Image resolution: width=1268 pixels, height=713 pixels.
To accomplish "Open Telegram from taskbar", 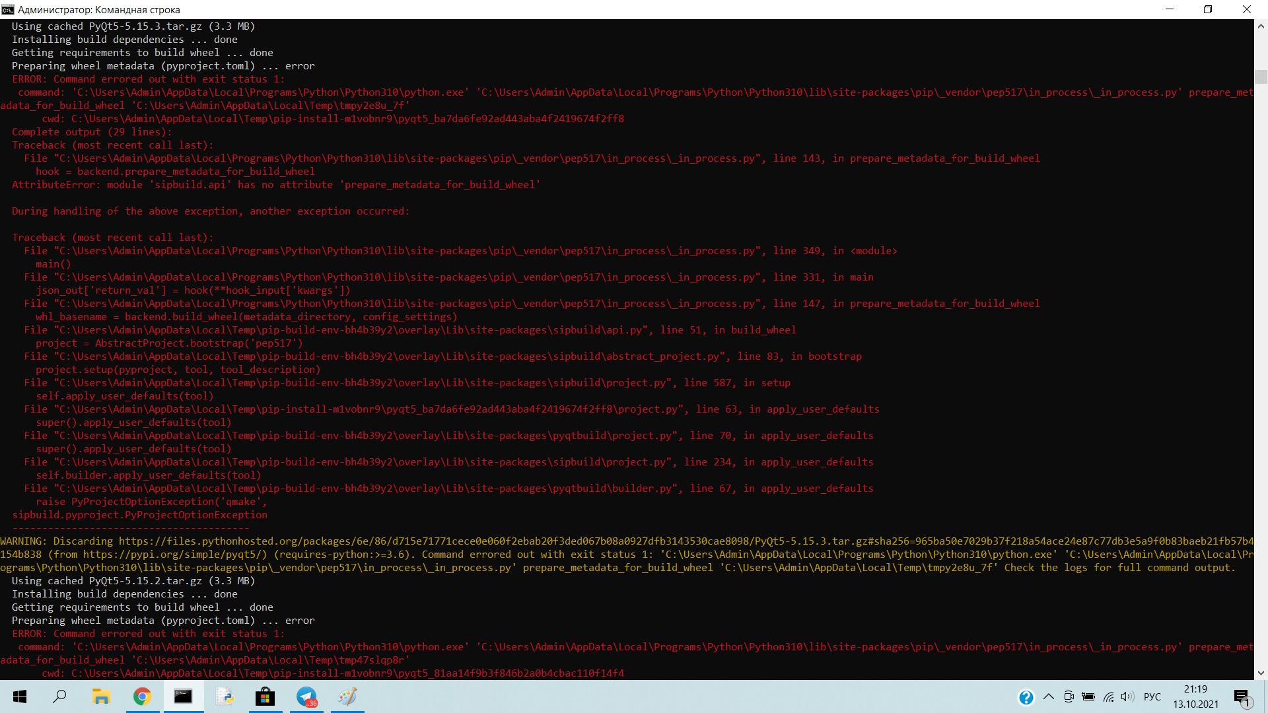I will click(x=306, y=696).
